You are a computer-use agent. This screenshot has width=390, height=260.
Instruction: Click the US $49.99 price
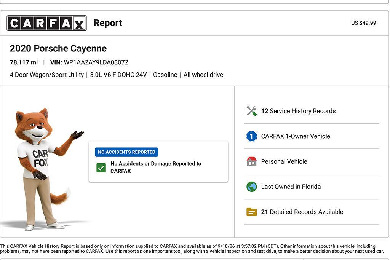[363, 23]
